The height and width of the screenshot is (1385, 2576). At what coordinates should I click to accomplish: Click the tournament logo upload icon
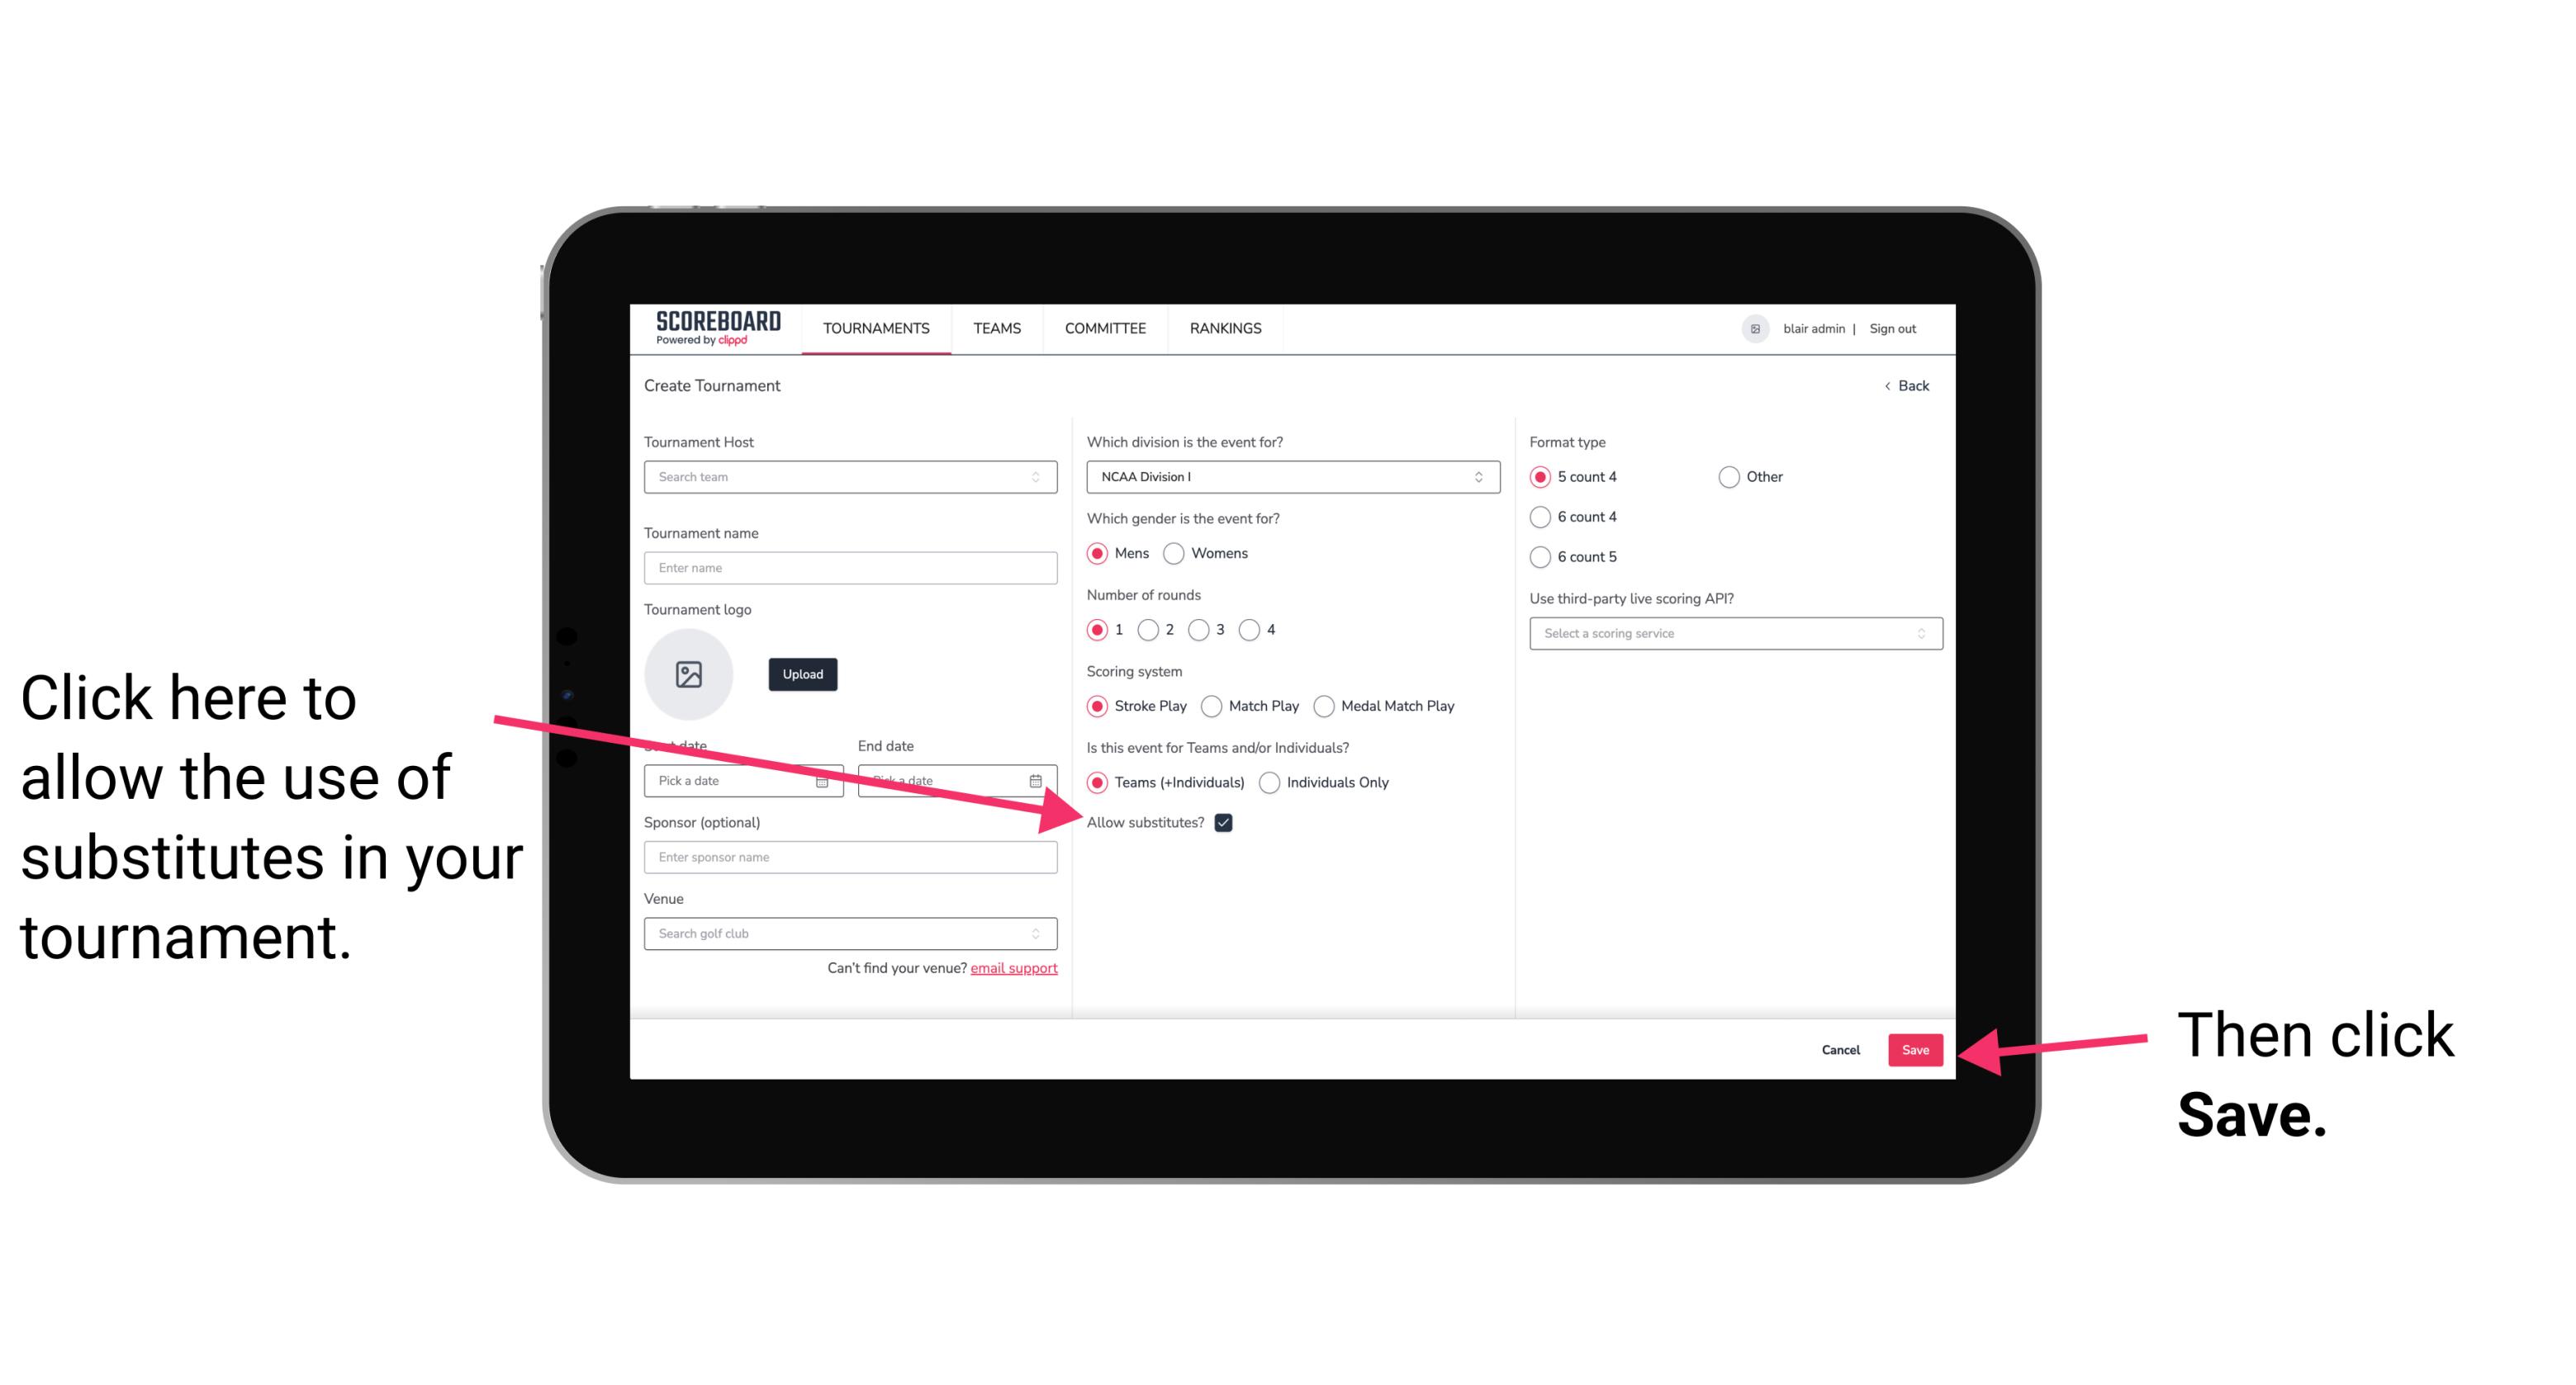pyautogui.click(x=689, y=672)
